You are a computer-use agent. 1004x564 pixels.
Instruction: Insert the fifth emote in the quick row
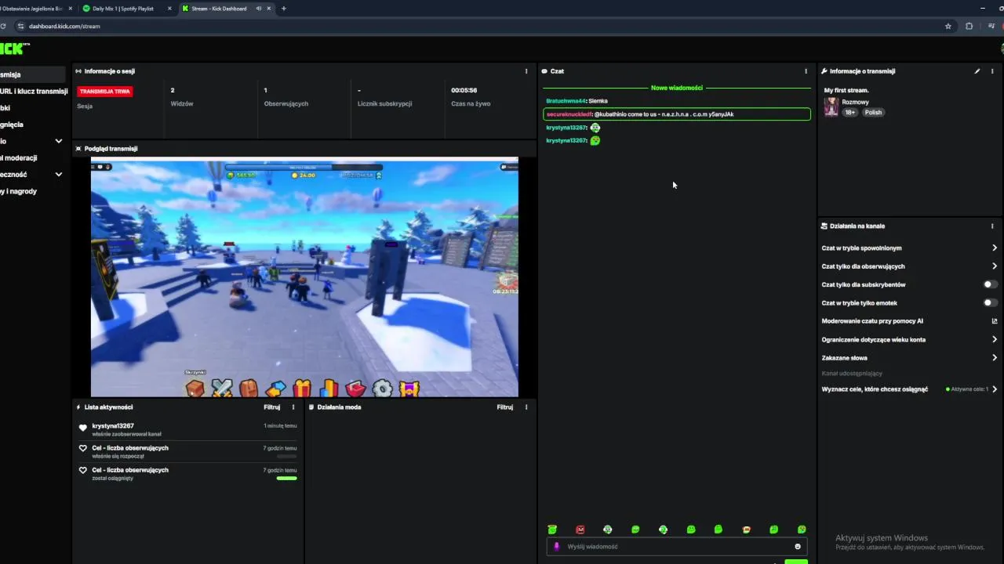[x=663, y=530]
